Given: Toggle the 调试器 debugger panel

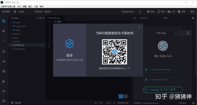Looking at the screenshot, I should click(16, 103).
